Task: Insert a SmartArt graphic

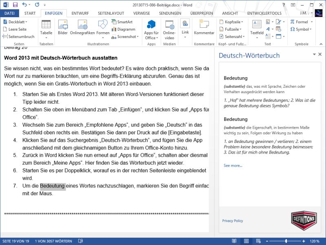Action: click(x=122, y=22)
